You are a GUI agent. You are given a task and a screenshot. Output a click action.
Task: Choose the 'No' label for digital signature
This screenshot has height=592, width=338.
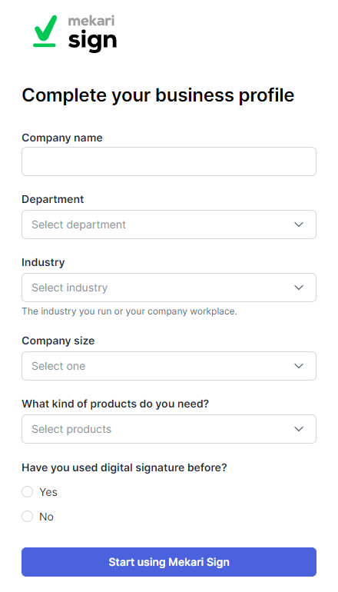click(46, 517)
